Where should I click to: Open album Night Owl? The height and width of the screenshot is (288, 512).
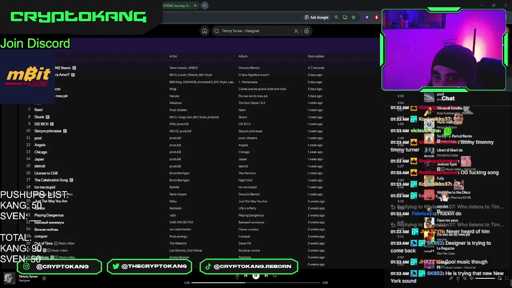[x=246, y=180]
